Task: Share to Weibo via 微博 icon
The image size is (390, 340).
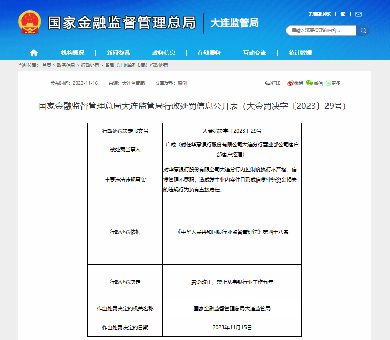Action: [295, 83]
